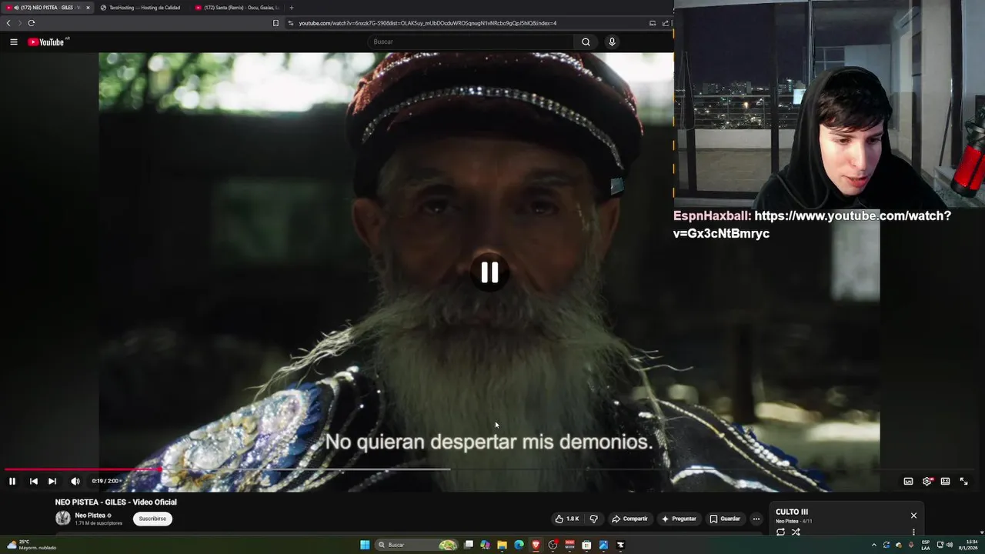Open the player settings gear
The image size is (985, 554).
pyautogui.click(x=927, y=481)
